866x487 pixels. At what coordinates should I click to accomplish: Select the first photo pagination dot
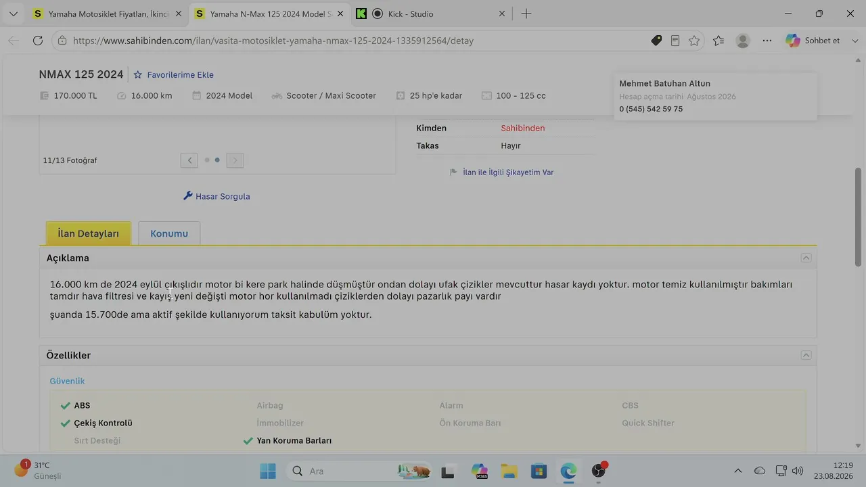207,160
